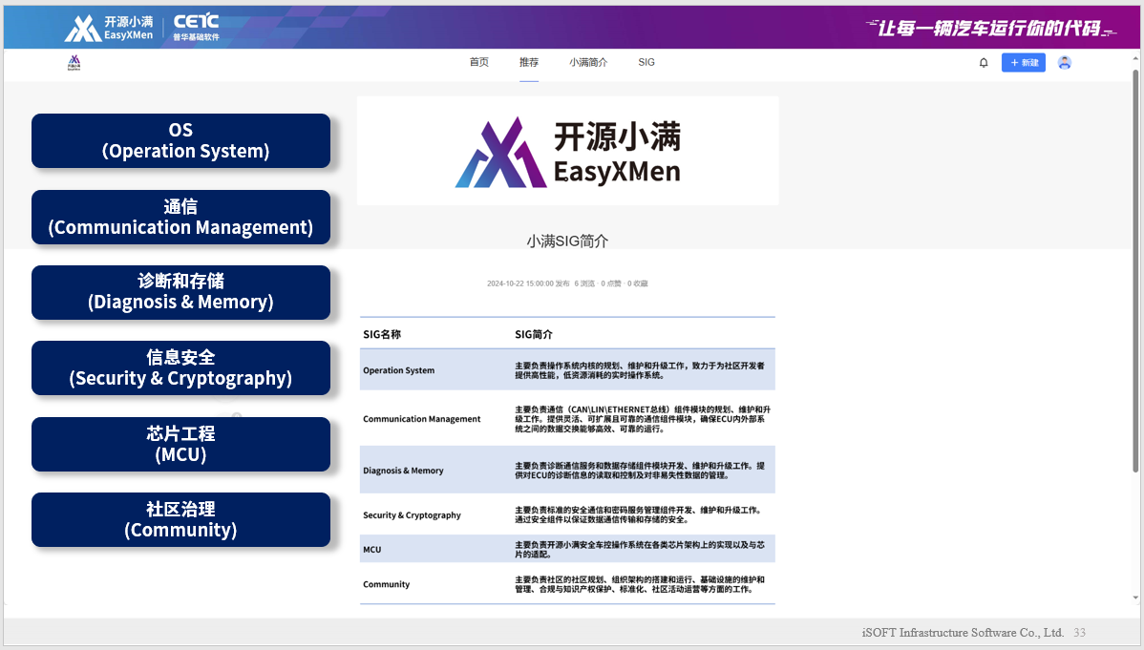This screenshot has height=650, width=1144.
Task: Click the 0 点赞 like count
Action: coord(611,283)
